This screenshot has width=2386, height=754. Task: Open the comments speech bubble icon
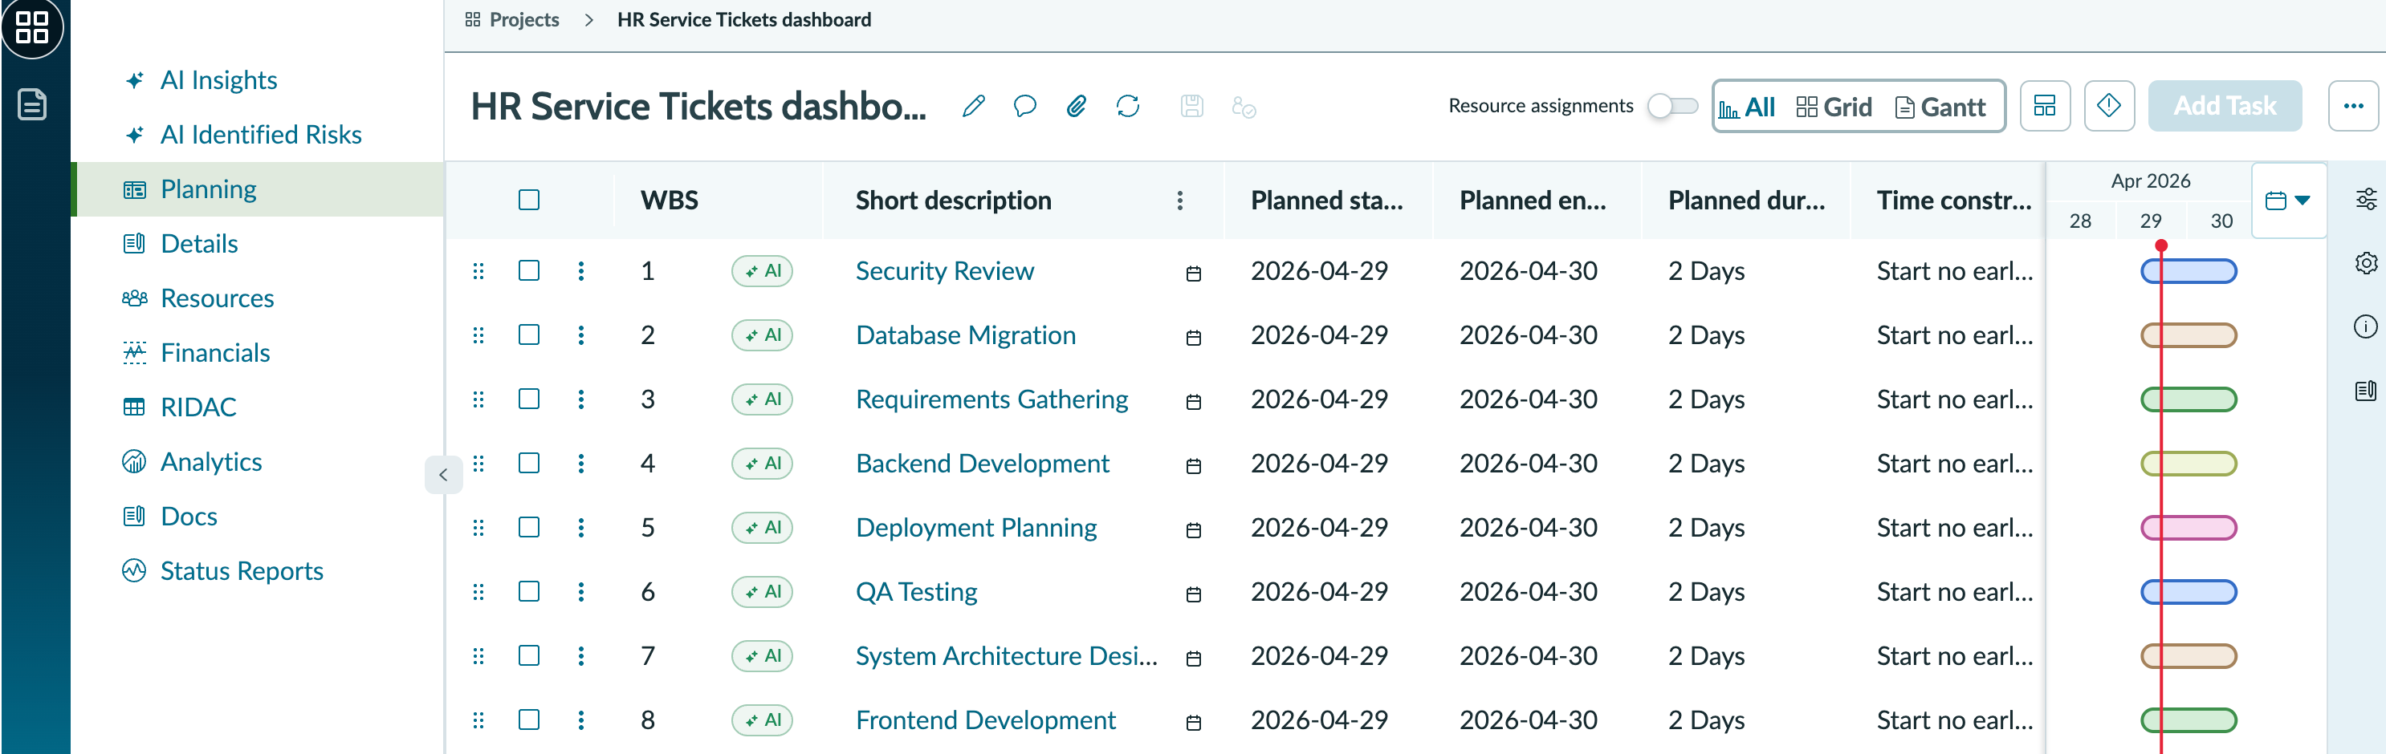[x=1024, y=107]
